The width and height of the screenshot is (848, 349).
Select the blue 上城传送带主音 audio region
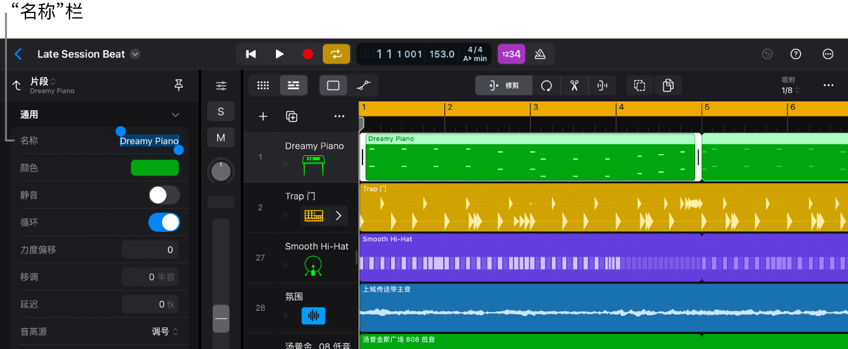[x=603, y=307]
